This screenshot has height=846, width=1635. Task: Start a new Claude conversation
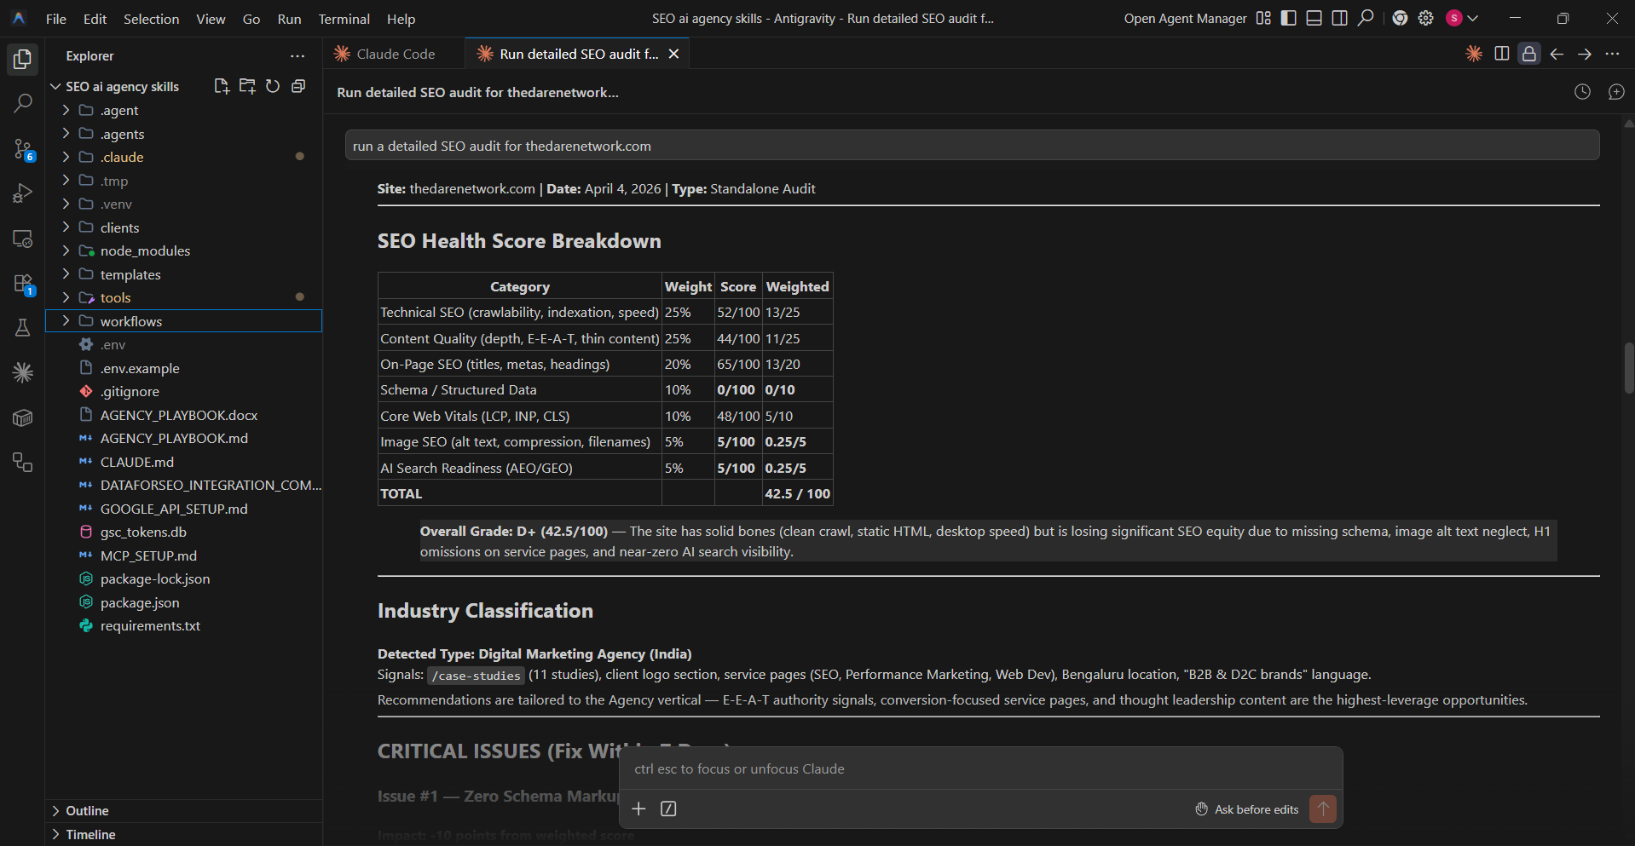pos(1616,92)
